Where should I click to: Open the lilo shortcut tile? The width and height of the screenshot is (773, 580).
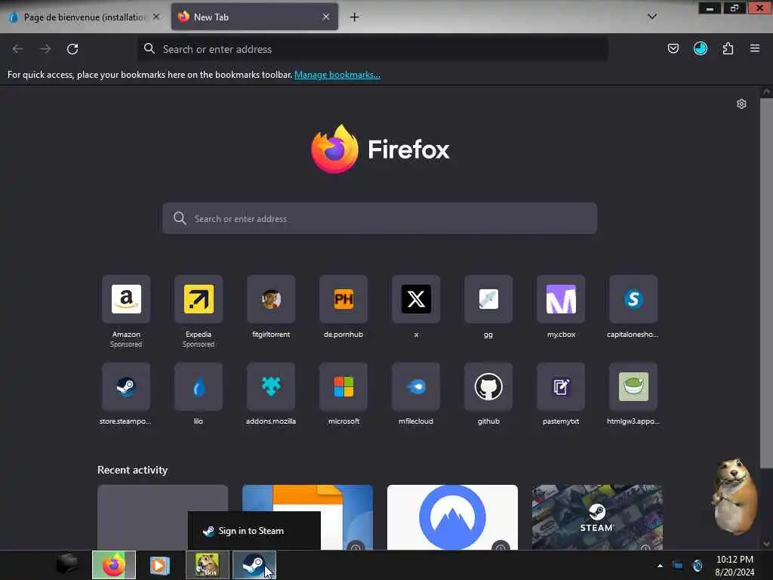point(199,387)
